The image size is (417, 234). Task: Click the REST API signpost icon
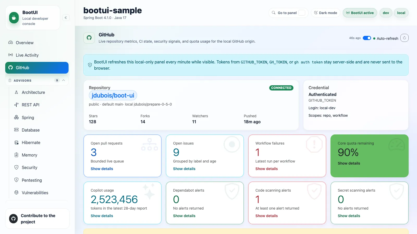click(16, 105)
